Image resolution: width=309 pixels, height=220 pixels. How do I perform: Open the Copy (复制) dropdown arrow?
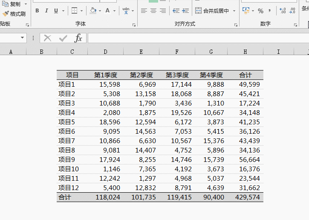tap(26, 4)
